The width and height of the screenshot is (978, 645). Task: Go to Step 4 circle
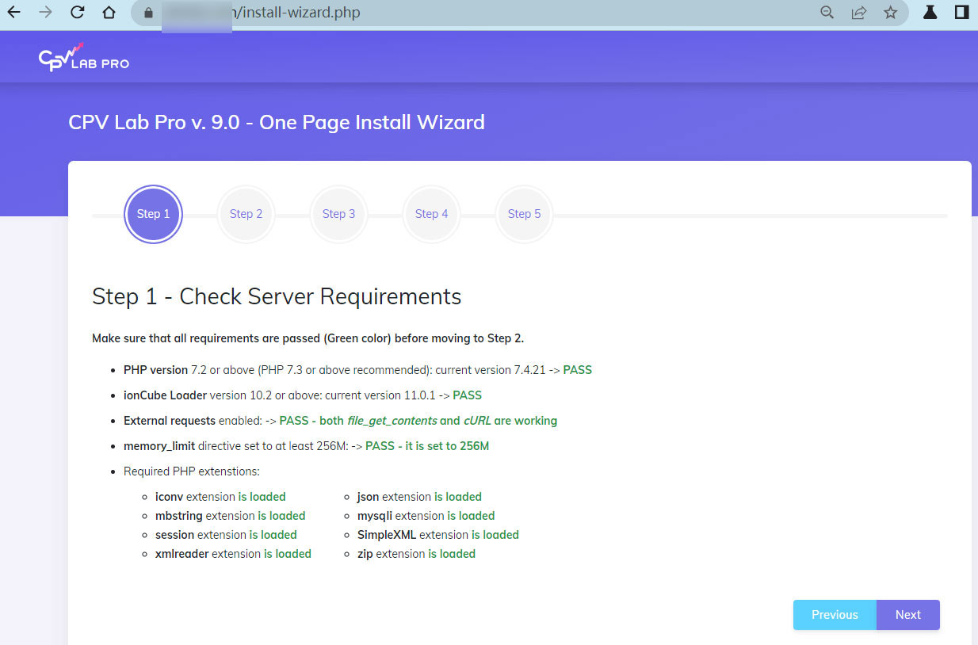point(431,214)
